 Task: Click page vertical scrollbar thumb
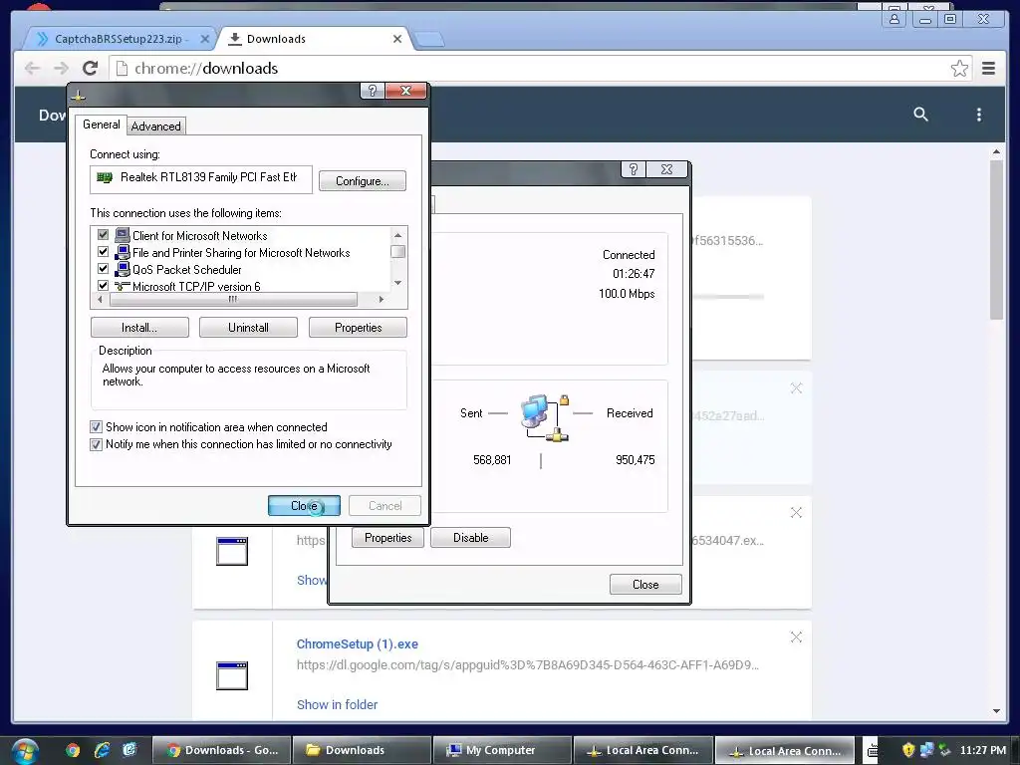click(x=996, y=239)
